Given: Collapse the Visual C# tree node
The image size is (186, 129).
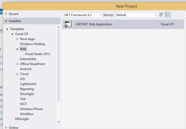Looking at the screenshot, I should 12,34.
